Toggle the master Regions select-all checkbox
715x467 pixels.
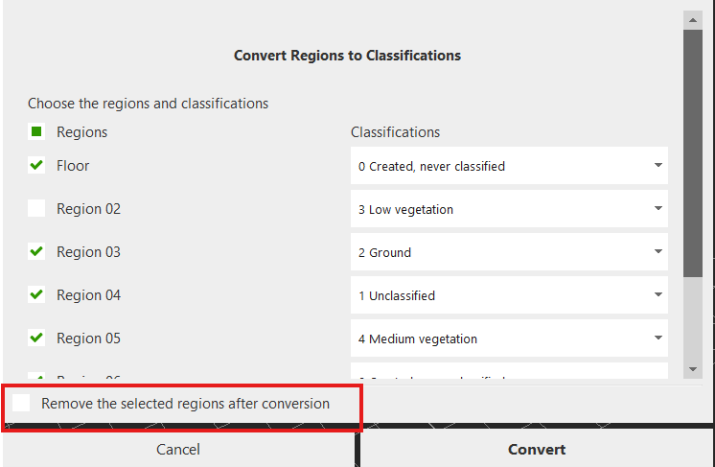pyautogui.click(x=36, y=132)
